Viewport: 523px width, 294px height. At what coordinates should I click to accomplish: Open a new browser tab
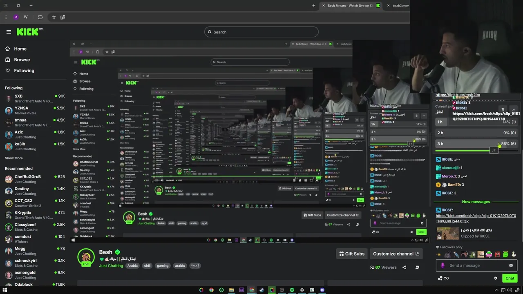click(x=314, y=6)
